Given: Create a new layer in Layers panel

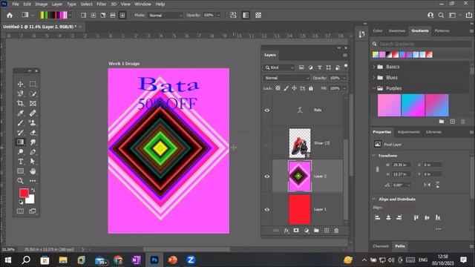Looking at the screenshot, I should (x=327, y=231).
